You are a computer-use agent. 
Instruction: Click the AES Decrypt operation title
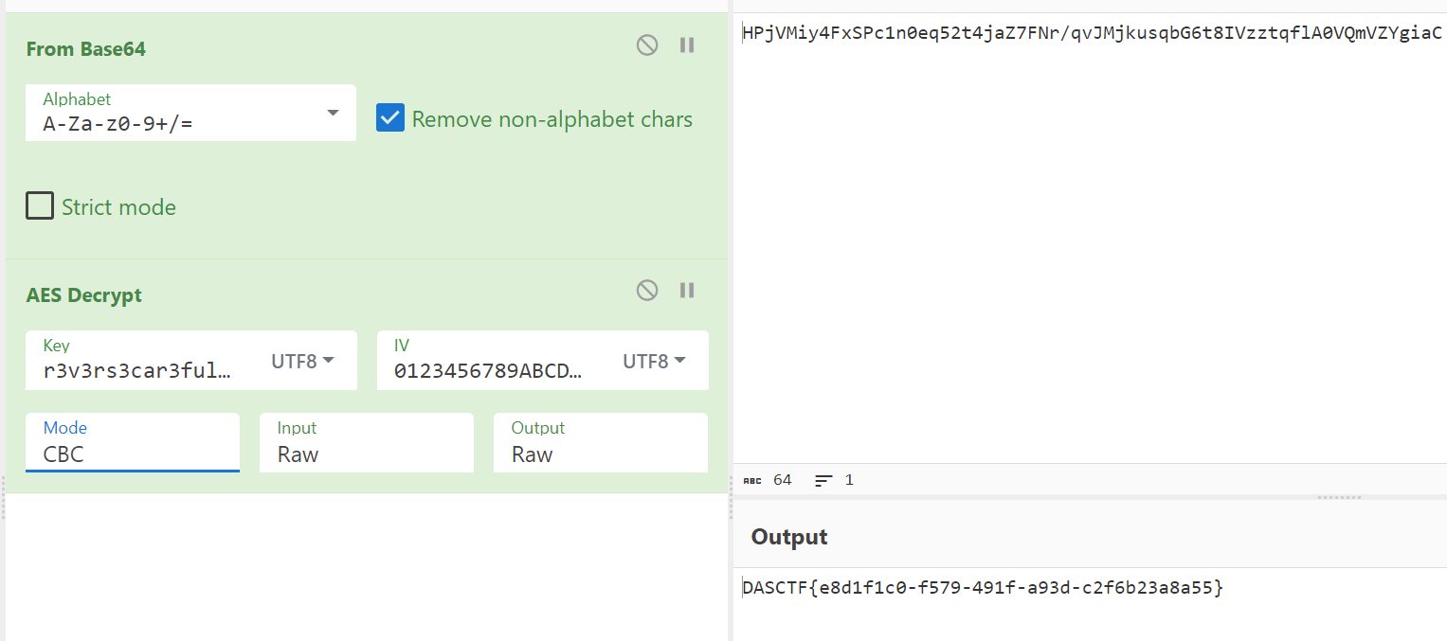84,295
